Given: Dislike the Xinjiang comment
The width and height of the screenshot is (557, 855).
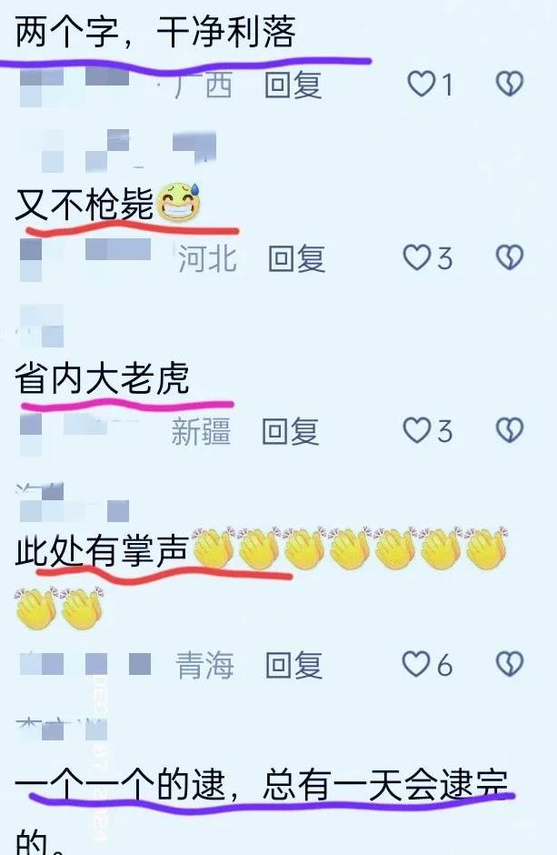Looking at the screenshot, I should point(510,430).
